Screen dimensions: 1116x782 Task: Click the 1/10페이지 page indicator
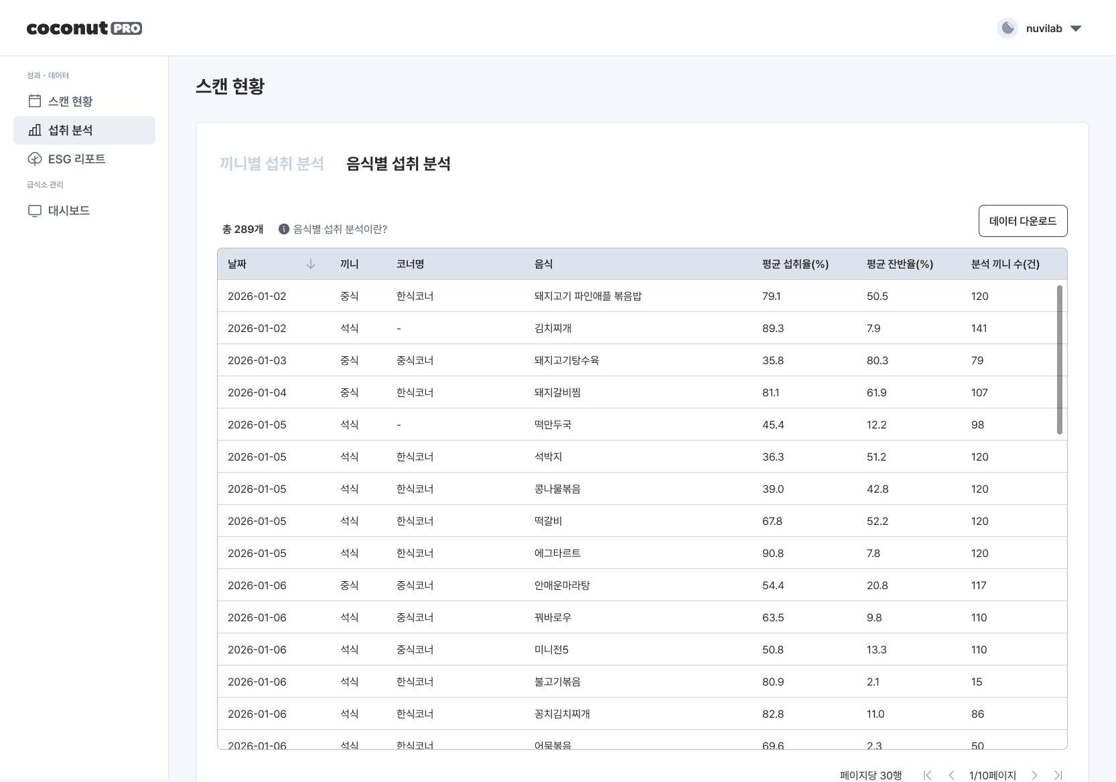(x=993, y=775)
